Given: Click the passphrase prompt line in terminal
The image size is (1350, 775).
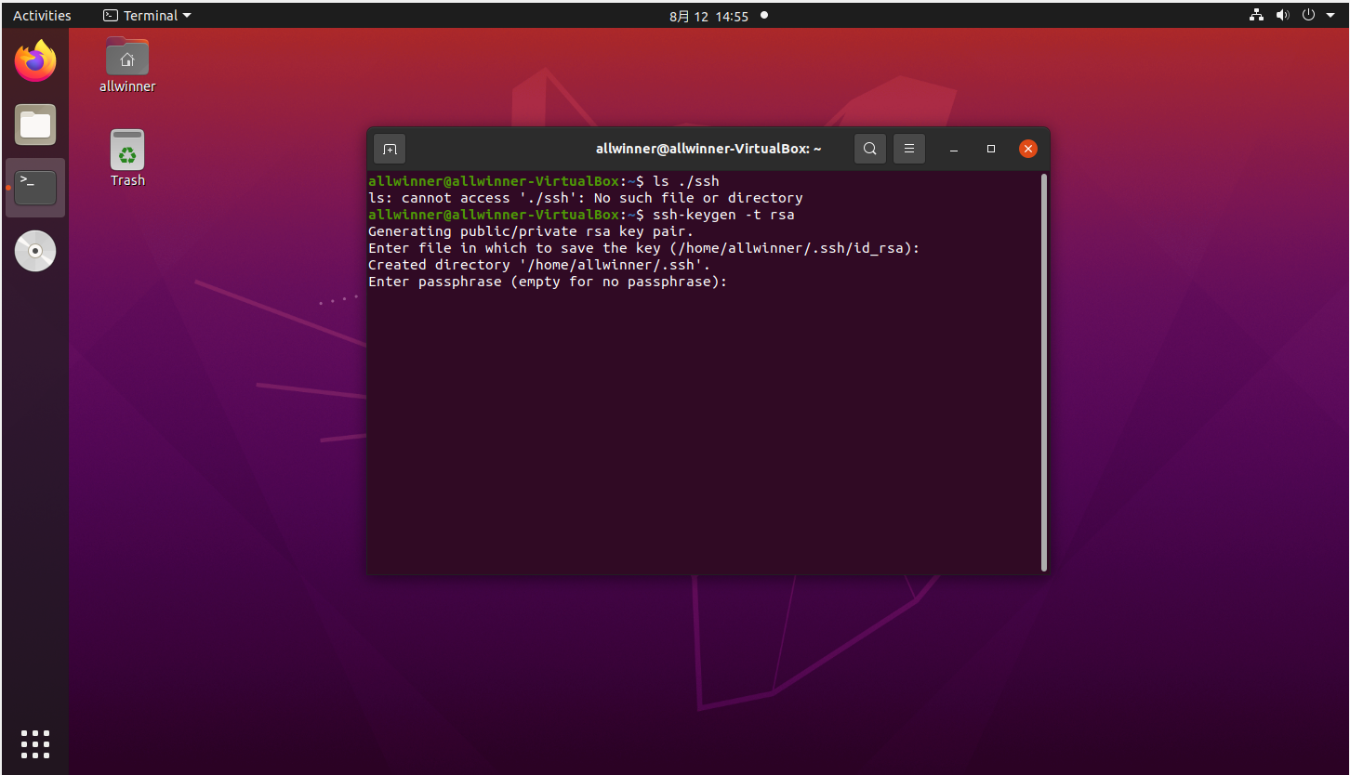Looking at the screenshot, I should point(548,282).
